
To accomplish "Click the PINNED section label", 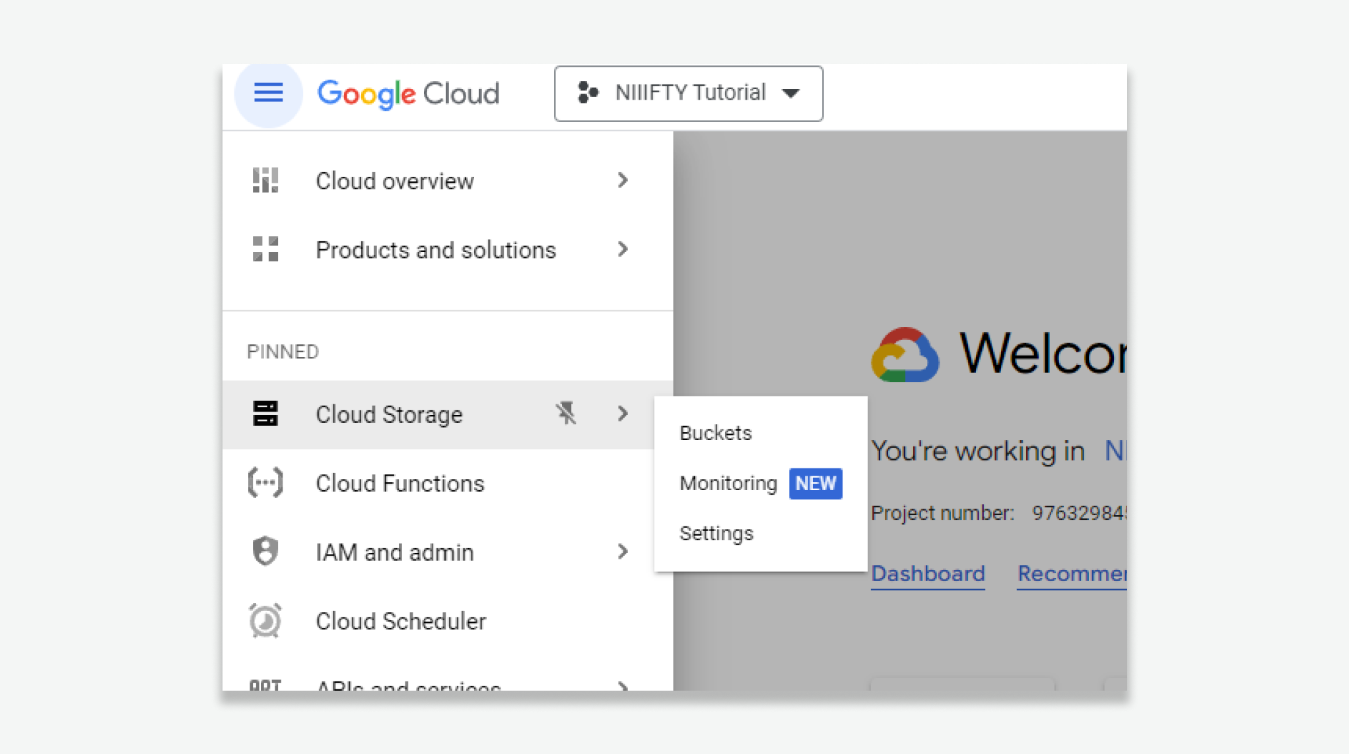I will (x=283, y=352).
